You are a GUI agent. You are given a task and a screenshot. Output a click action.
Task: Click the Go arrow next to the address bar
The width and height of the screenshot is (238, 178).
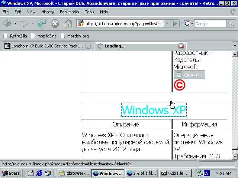click(175, 23)
